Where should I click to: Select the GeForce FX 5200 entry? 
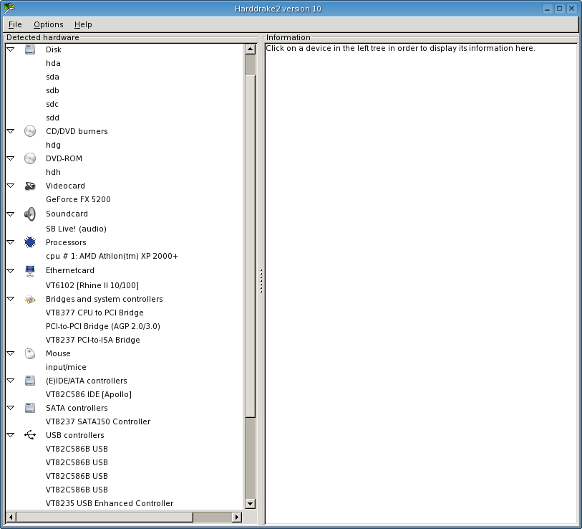(78, 199)
